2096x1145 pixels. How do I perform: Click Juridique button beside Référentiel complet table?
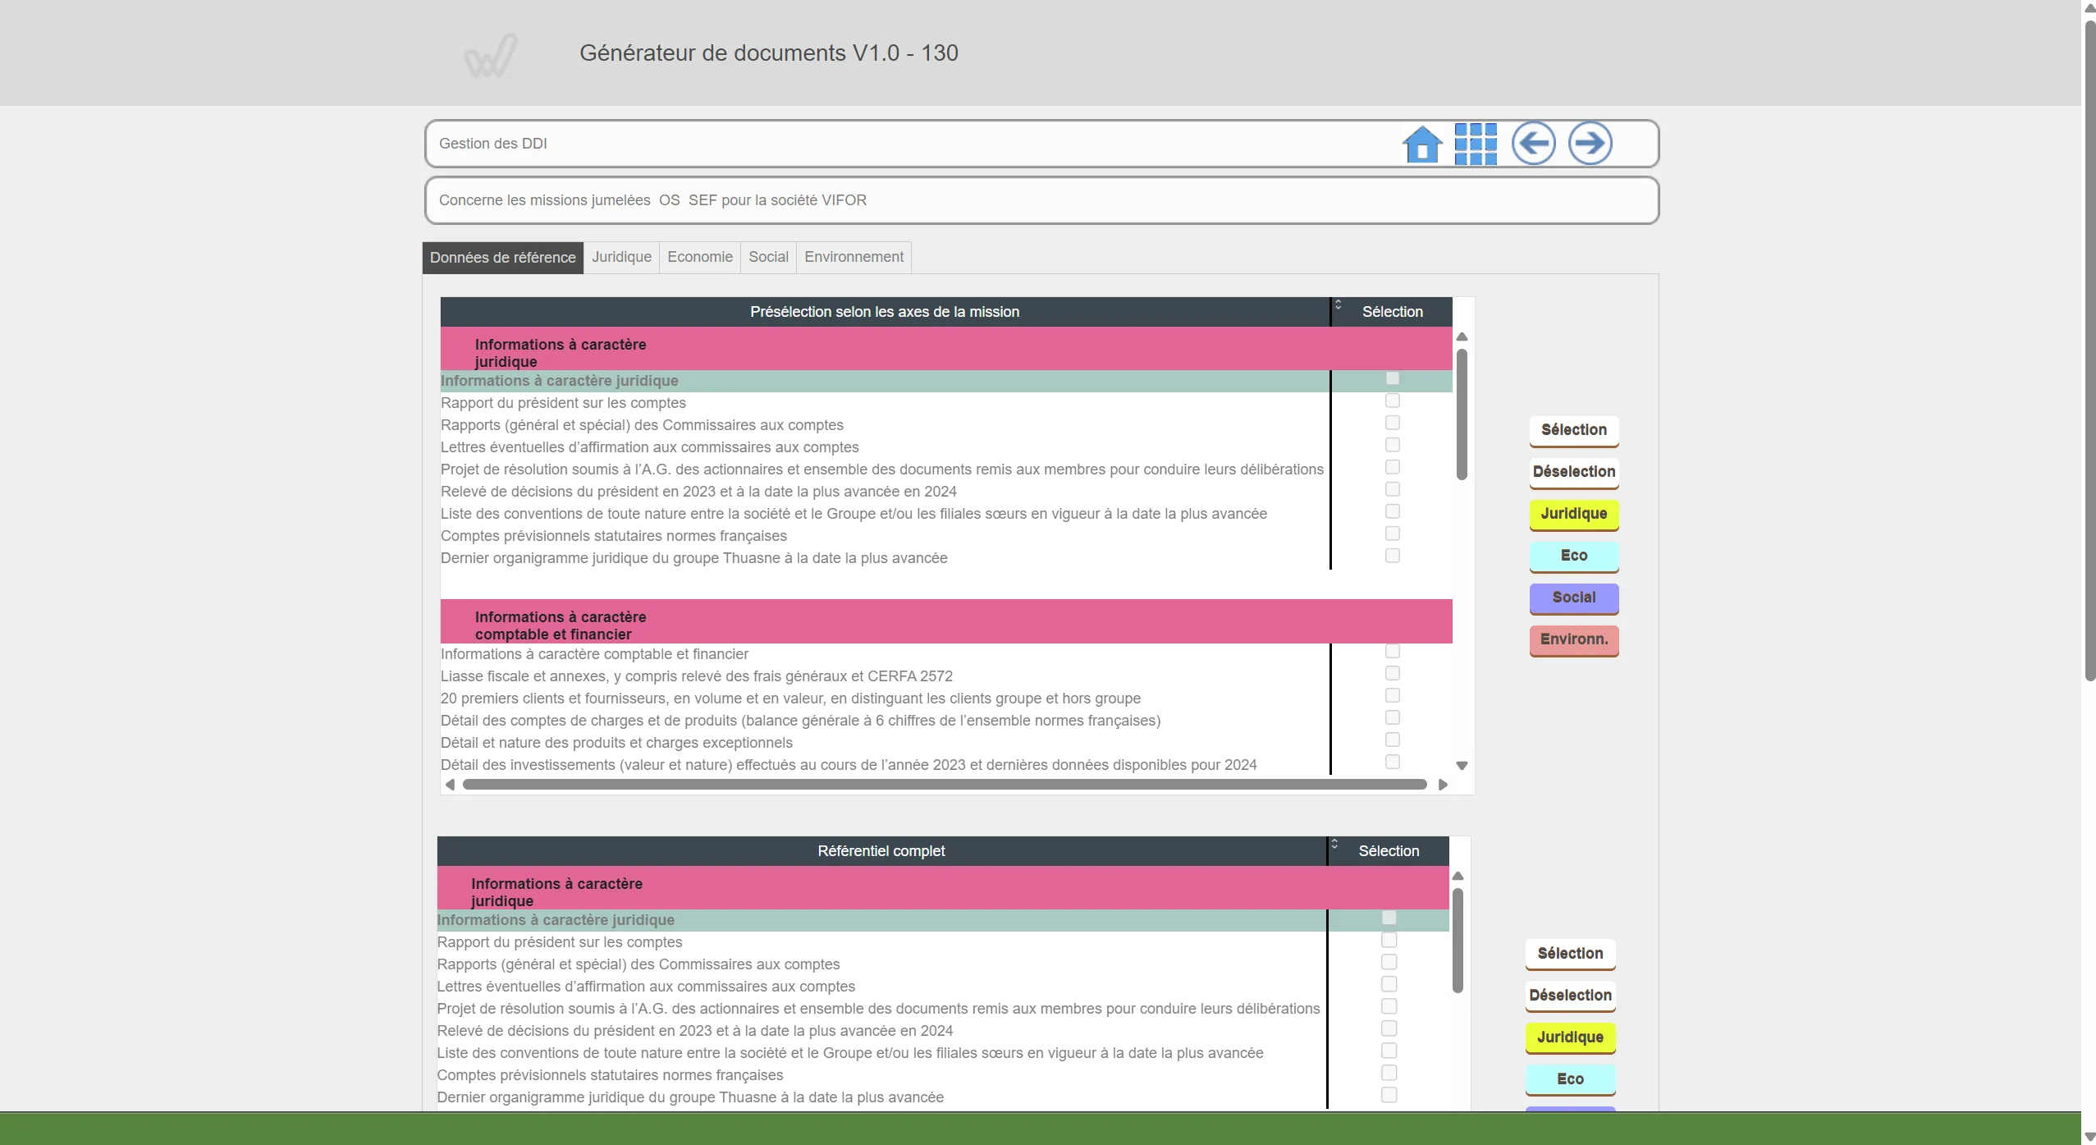point(1571,1037)
